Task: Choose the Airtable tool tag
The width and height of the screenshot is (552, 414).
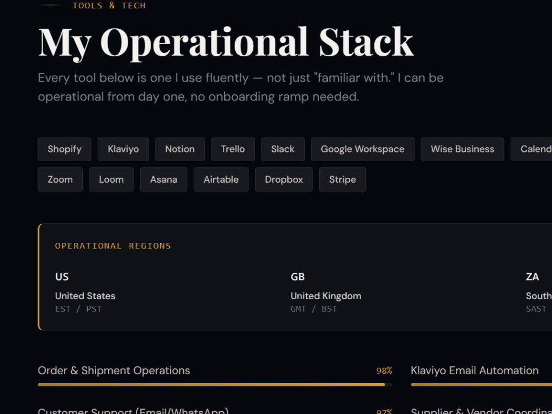Action: (221, 179)
